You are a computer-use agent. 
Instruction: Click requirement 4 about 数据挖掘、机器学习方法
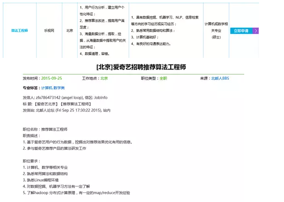point(56,186)
